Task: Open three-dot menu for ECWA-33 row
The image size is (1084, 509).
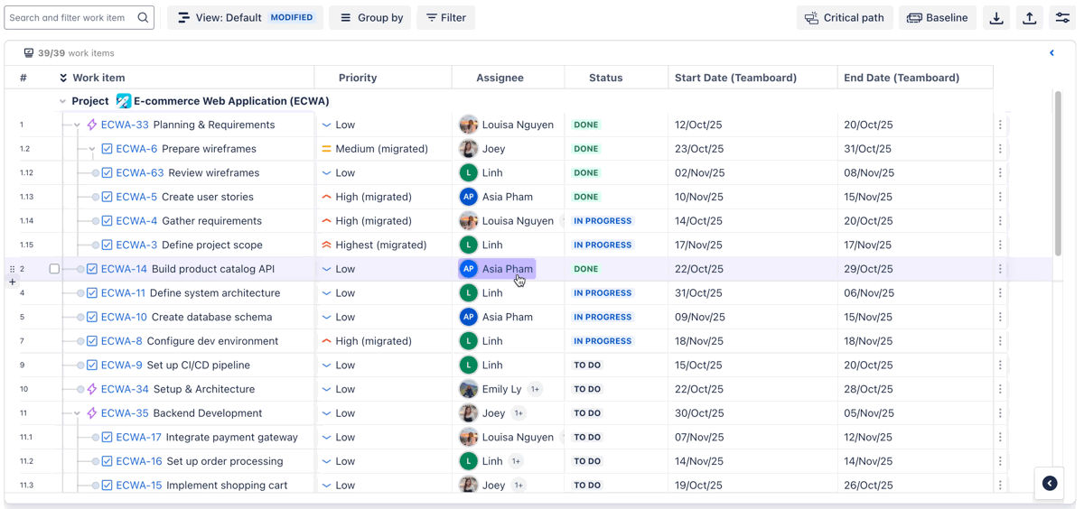Action: [1000, 125]
